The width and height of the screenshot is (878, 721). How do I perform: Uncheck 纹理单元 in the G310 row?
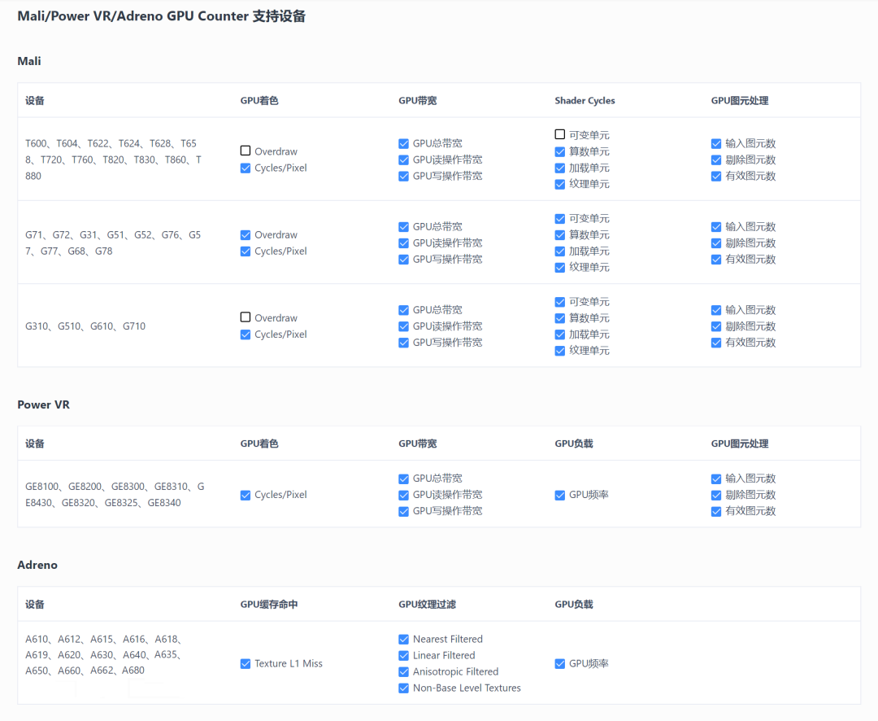(x=559, y=350)
